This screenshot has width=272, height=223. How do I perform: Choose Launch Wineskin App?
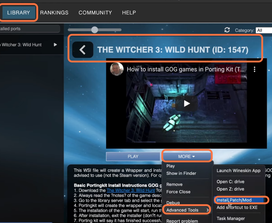(238, 170)
